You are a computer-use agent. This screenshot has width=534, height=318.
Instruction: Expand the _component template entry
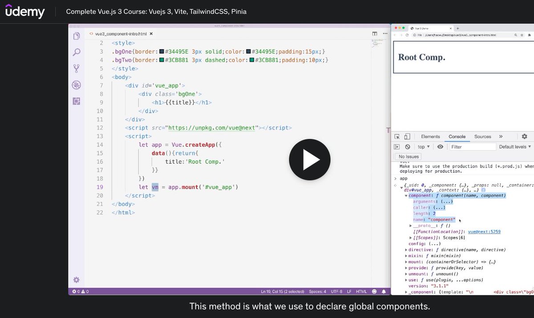click(x=406, y=292)
